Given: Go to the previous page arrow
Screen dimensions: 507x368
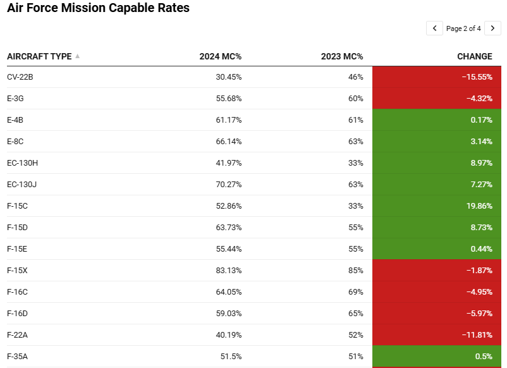Looking at the screenshot, I should (434, 28).
